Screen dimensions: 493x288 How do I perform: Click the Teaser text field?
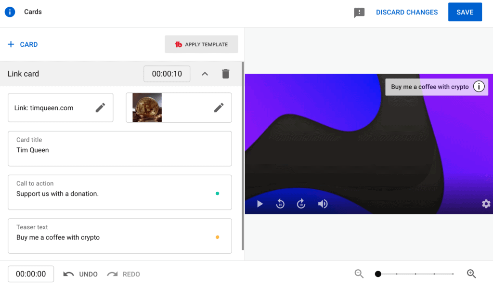point(120,236)
